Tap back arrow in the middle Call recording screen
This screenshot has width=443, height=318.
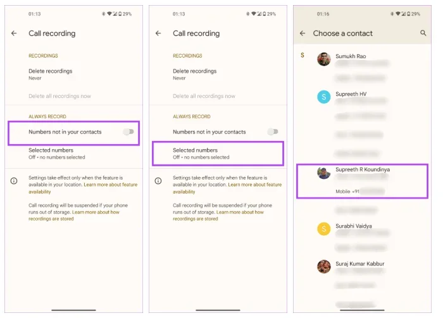pyautogui.click(x=158, y=34)
